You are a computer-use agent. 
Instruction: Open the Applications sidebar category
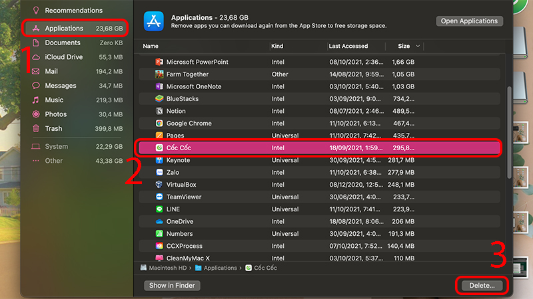coord(75,29)
